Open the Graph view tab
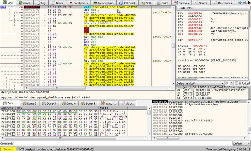The width and height of the screenshot is (251, 151). click(x=25, y=3)
